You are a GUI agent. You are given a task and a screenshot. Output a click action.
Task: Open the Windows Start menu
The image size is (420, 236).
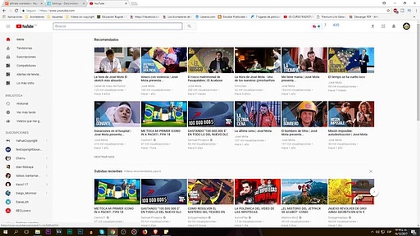(5, 232)
